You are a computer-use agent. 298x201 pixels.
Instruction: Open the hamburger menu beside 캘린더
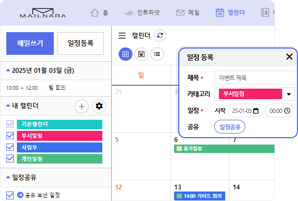[122, 35]
